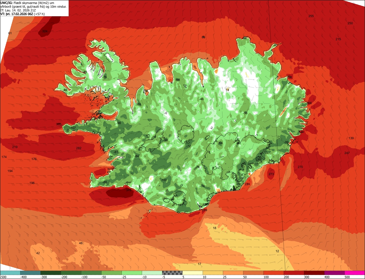Select the purple legend swatch between 400 and 500
Viewport: 365px width, 279px height.
[x=334, y=273]
